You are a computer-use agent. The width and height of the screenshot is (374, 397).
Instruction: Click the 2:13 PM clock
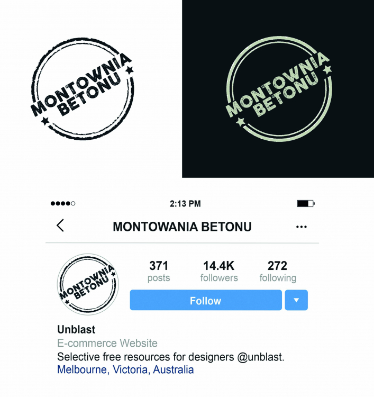pyautogui.click(x=185, y=204)
